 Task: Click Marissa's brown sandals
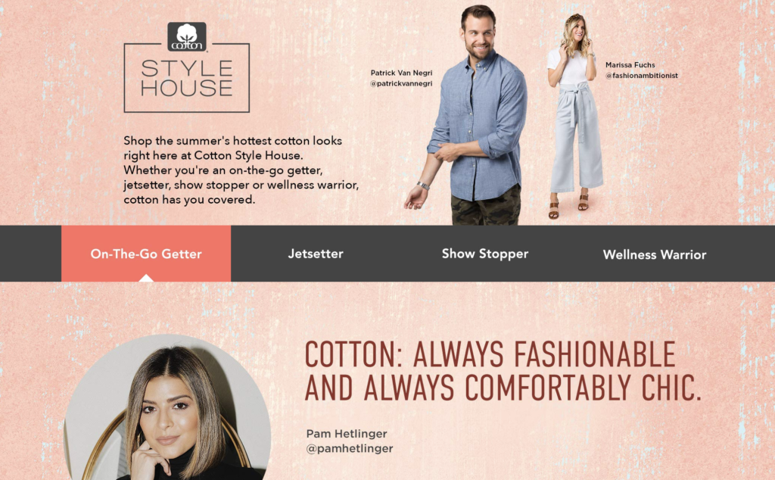click(568, 206)
